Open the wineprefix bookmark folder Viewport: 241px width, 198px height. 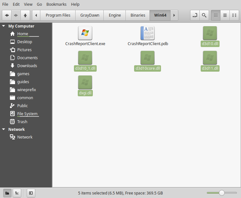coord(27,90)
